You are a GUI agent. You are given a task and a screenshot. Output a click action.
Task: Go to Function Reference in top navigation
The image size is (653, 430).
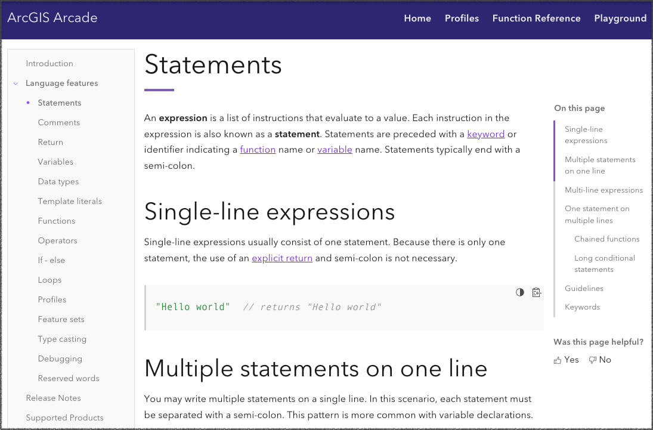tap(536, 18)
